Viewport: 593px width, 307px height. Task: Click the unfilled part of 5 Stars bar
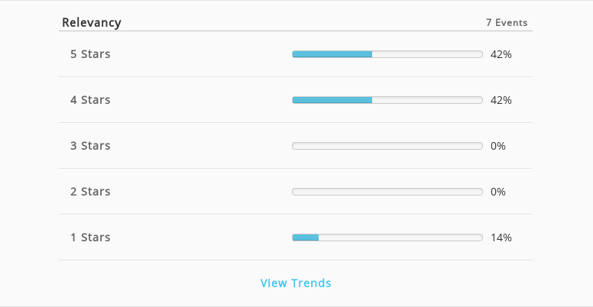[427, 54]
